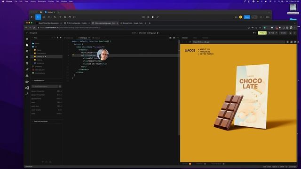Go back in Chrome
Screen dimensions: 301x169
tap(26, 28)
